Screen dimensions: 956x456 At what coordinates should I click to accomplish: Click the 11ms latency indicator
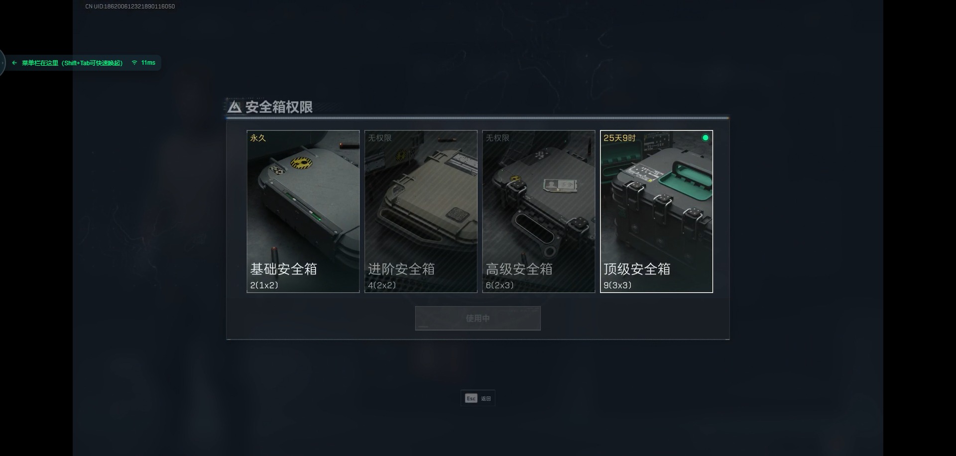coord(148,63)
